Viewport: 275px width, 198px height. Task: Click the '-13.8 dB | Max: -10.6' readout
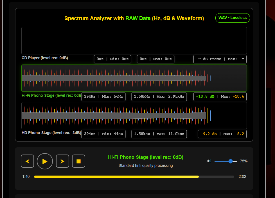pyautogui.click(x=220, y=97)
